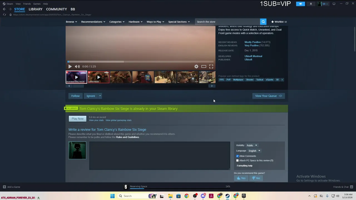Click the media strip scrollbar handle
Screen dimensions: 356x200
78,86
